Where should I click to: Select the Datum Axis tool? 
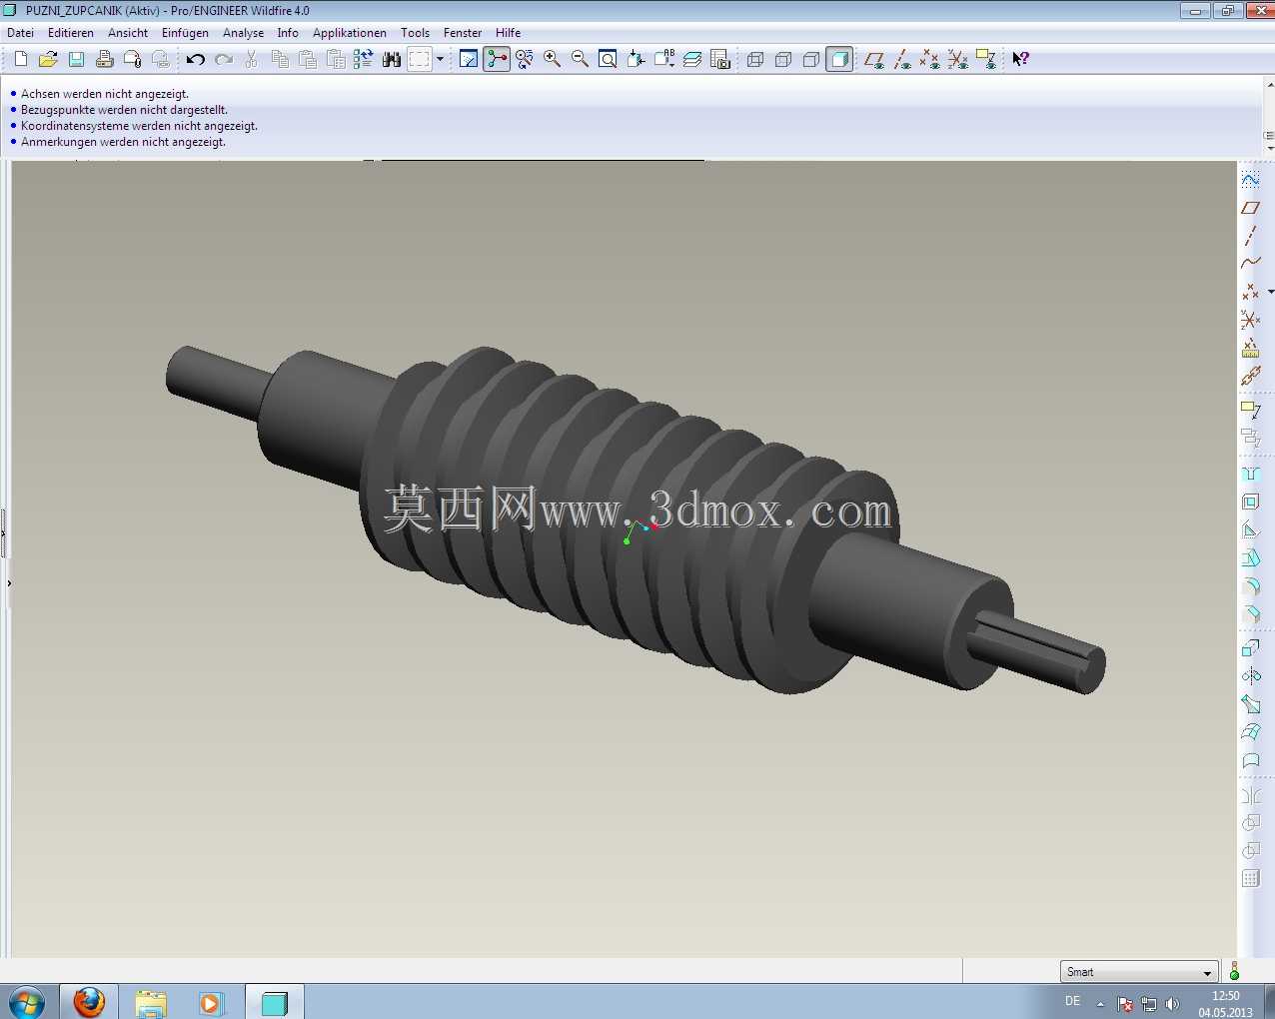pos(1250,236)
